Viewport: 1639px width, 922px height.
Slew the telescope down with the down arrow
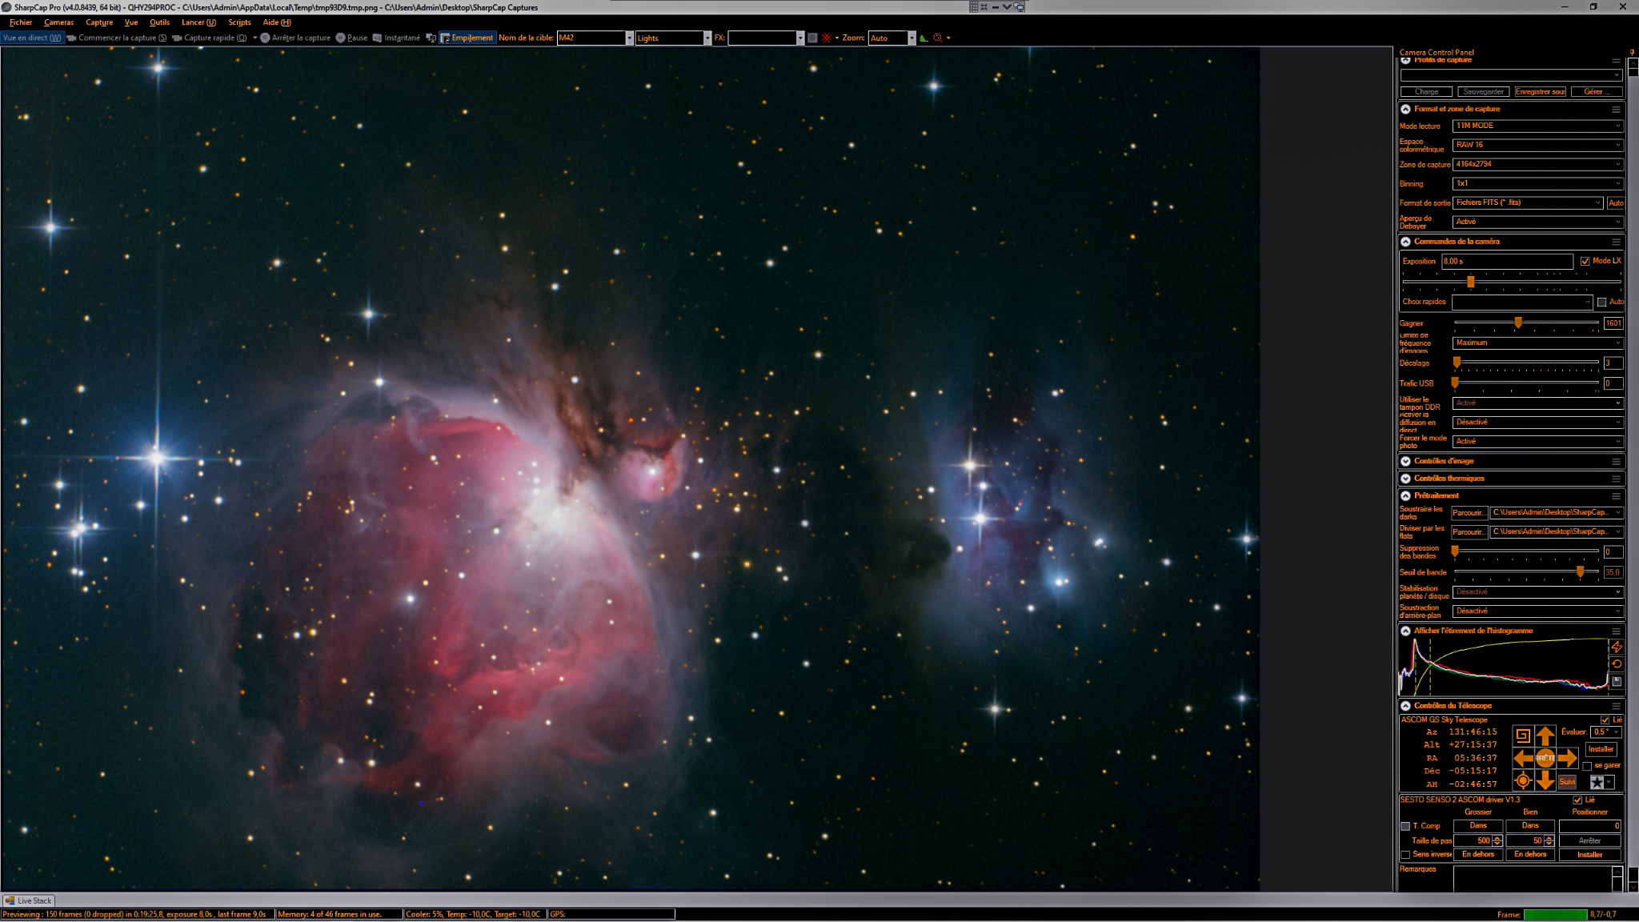1545,780
